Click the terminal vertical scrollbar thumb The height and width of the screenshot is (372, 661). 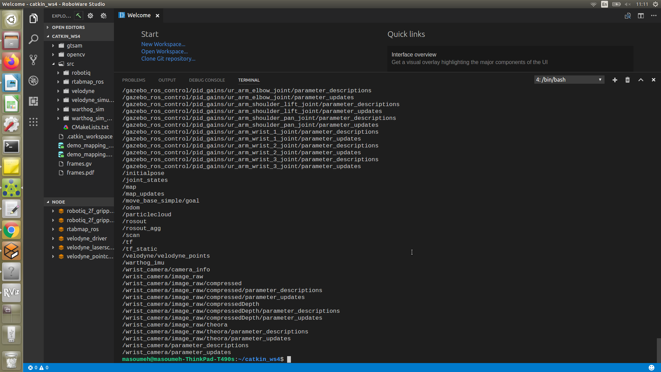[658, 350]
